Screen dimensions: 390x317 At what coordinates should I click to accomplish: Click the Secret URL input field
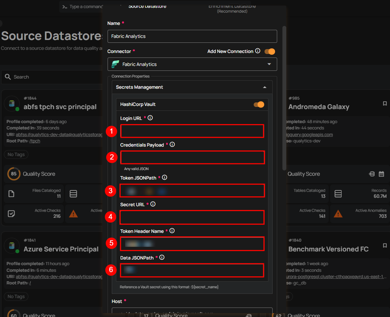pos(192,217)
